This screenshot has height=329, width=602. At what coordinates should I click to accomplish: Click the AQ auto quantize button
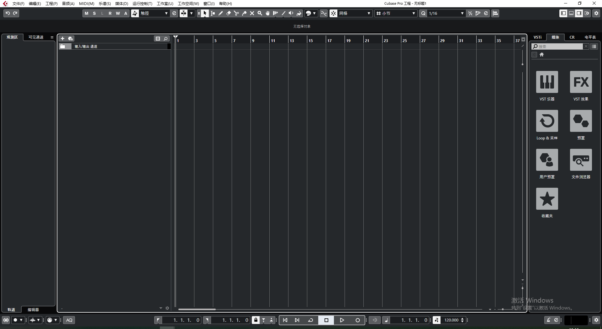(69, 320)
